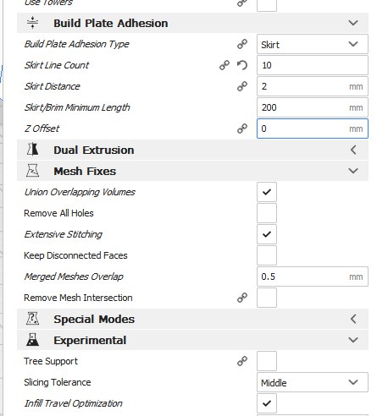Click link icon for Remove Mesh Intersection

click(x=242, y=298)
